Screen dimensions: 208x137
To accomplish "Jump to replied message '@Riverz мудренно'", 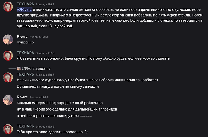I will 36,69.
